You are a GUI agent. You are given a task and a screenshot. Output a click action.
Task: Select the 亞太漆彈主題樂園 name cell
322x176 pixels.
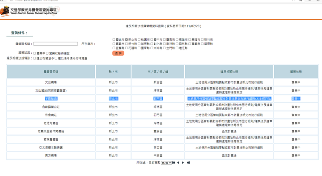(51, 148)
